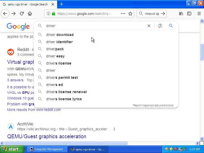Click '3 answers' link under Reddit result
The image size is (204, 153).
click(x=15, y=80)
